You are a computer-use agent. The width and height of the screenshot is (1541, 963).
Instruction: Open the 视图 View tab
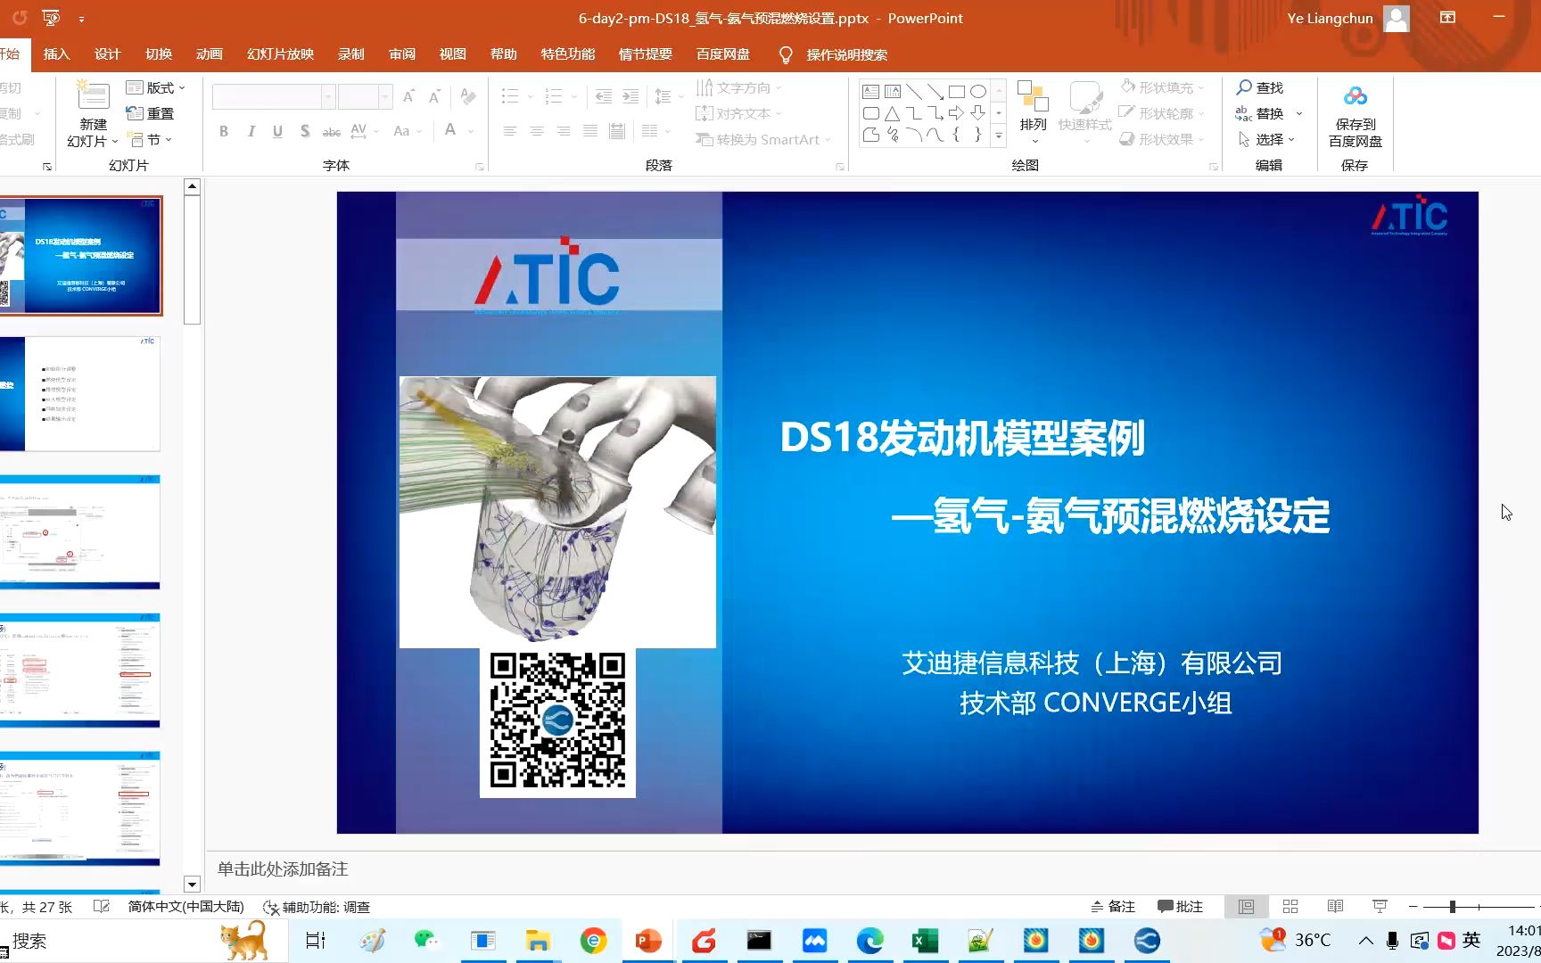coord(453,54)
